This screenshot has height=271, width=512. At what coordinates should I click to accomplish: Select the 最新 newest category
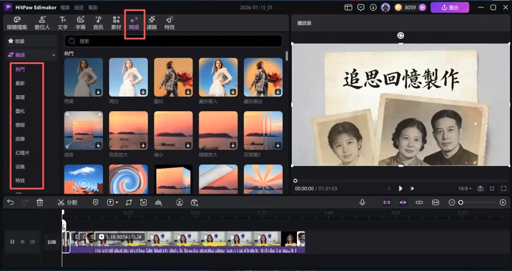20,83
